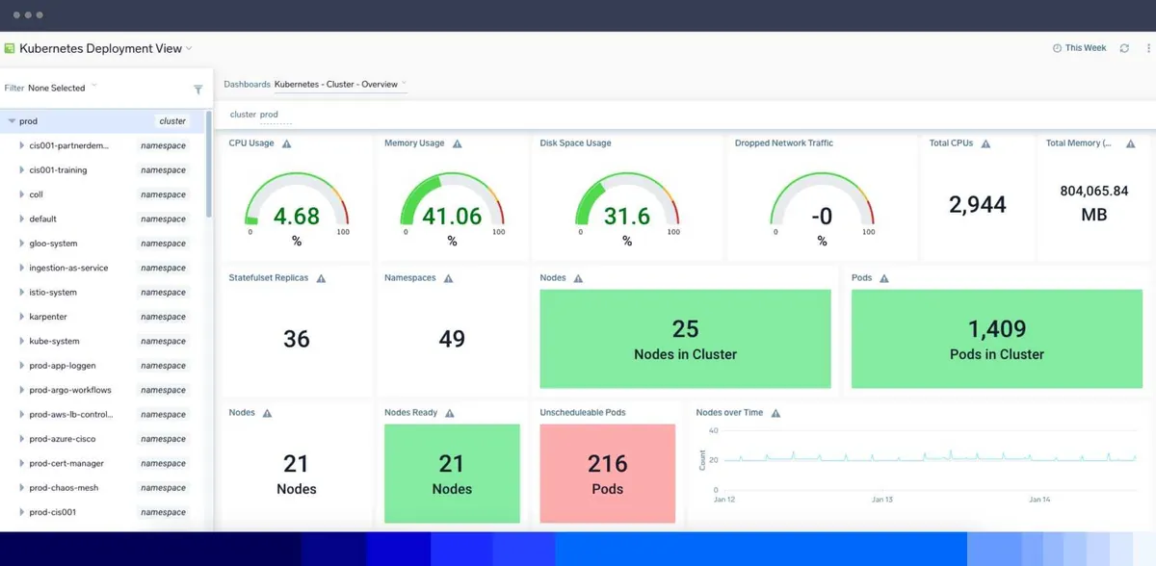
Task: Open the This Week time range picker
Action: tap(1079, 48)
